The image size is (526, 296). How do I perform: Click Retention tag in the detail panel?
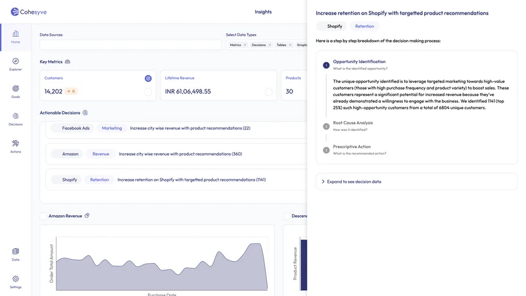pos(365,26)
